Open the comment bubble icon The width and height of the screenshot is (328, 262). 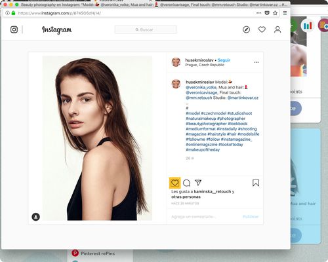186,183
